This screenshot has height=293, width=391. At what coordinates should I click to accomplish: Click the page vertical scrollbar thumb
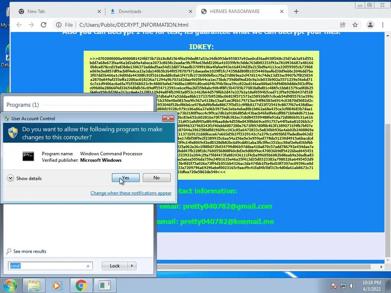pos(388,190)
